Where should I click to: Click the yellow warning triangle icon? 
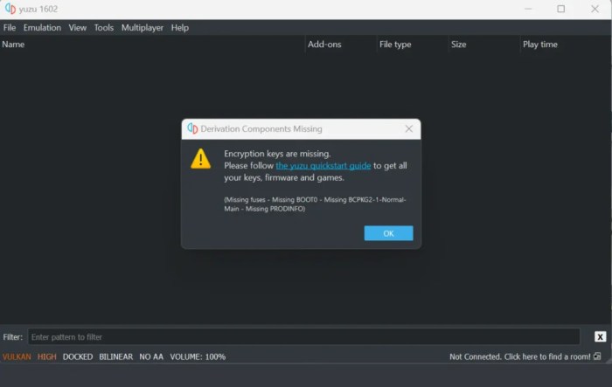[200, 159]
